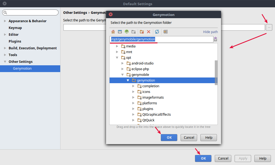Screen dimensions: 275x165
Task: Click the Desktop directory toolbar icon
Action: (120, 32)
